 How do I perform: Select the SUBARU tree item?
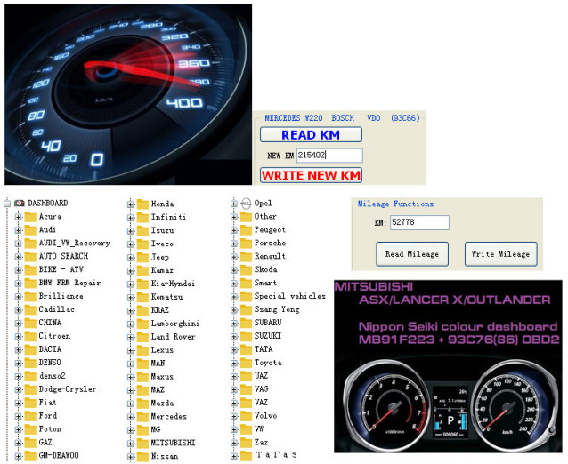click(x=268, y=323)
